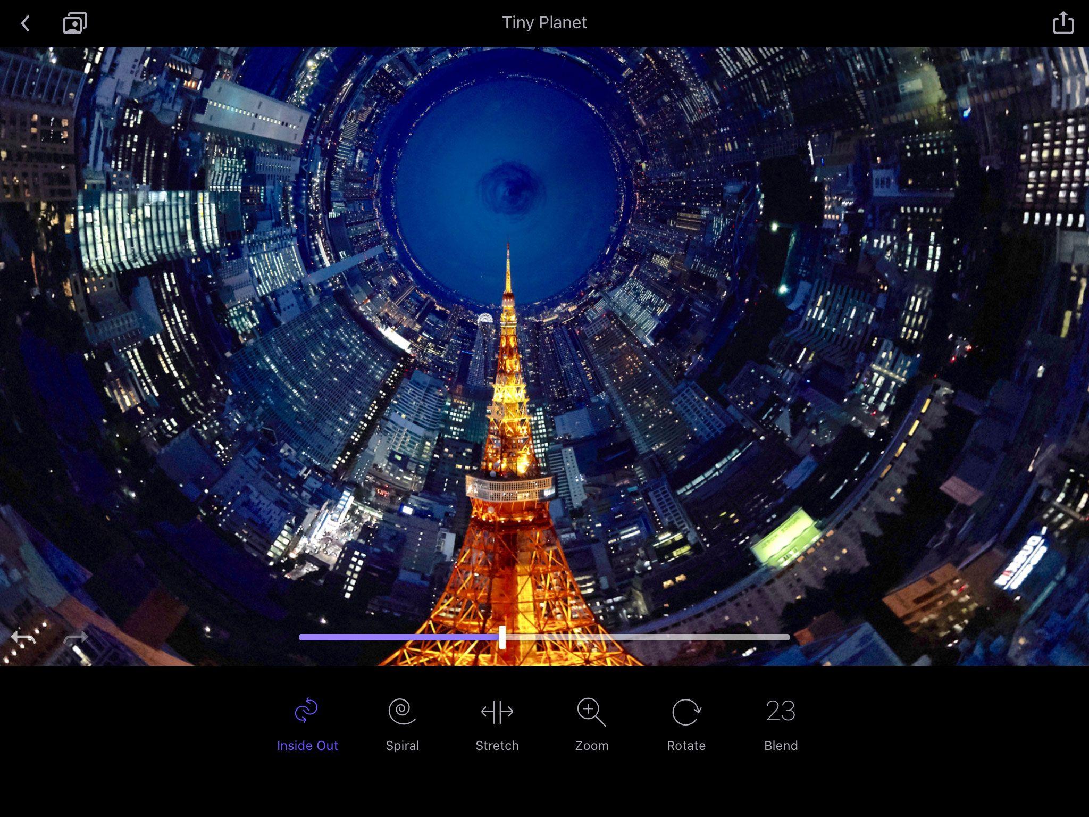Tap the Tiny Planet title
The image size is (1089, 817).
coord(544,22)
